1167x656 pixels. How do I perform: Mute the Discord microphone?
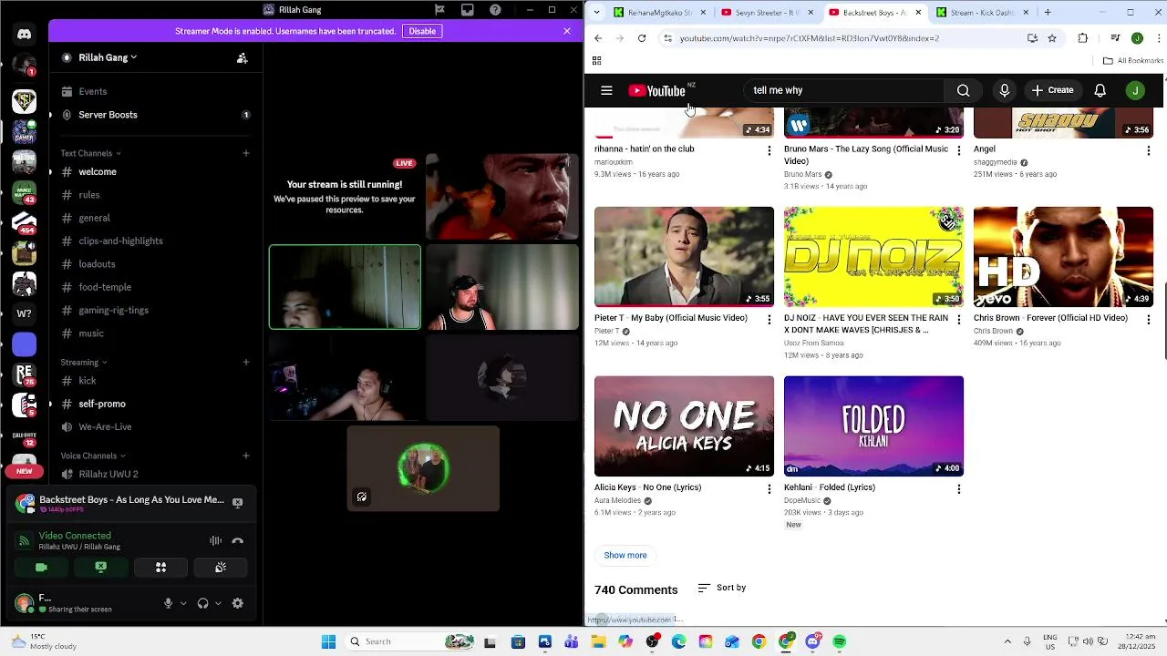click(x=168, y=603)
